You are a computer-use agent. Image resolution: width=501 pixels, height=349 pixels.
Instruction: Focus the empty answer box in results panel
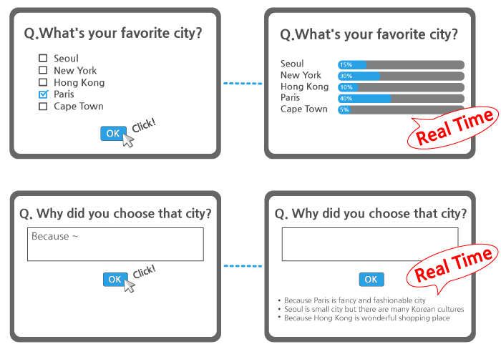369,245
